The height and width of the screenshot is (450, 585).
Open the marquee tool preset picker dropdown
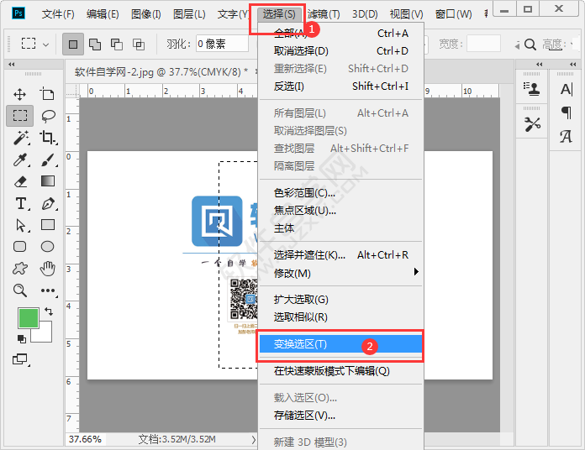pos(46,44)
